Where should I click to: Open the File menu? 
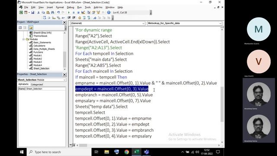tap(26, 7)
